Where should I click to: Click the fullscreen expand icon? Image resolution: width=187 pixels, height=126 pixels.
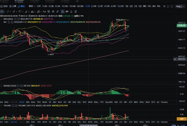pos(168,6)
